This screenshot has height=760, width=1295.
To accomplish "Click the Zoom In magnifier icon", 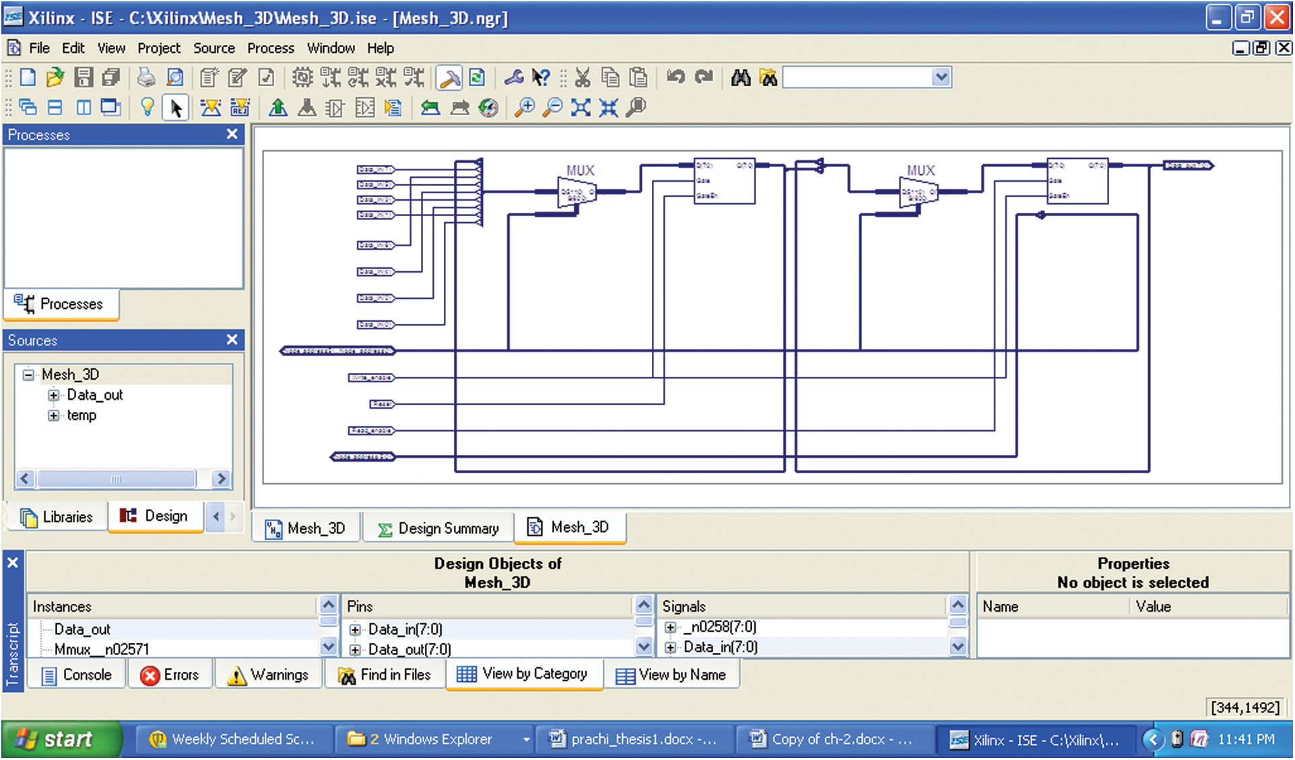I will 524,107.
